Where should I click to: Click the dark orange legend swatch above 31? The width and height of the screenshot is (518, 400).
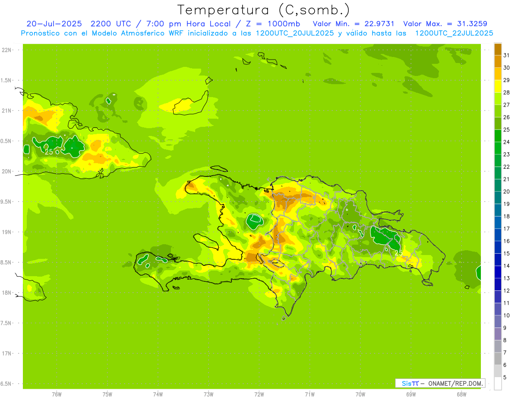click(498, 50)
